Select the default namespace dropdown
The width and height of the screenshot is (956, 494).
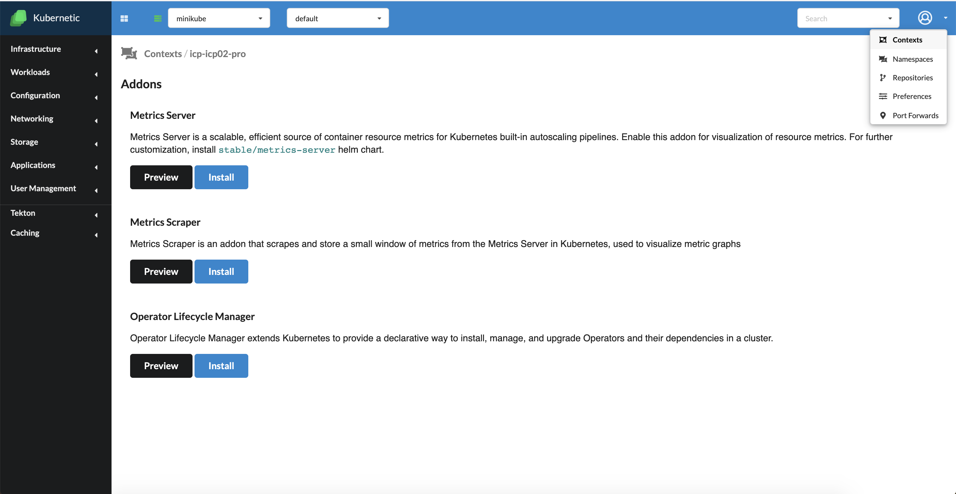coord(338,18)
